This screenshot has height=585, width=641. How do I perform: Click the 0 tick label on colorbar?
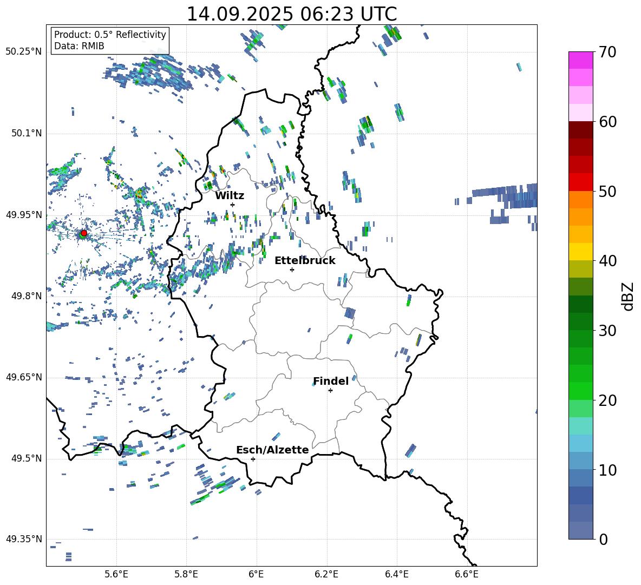pos(603,540)
